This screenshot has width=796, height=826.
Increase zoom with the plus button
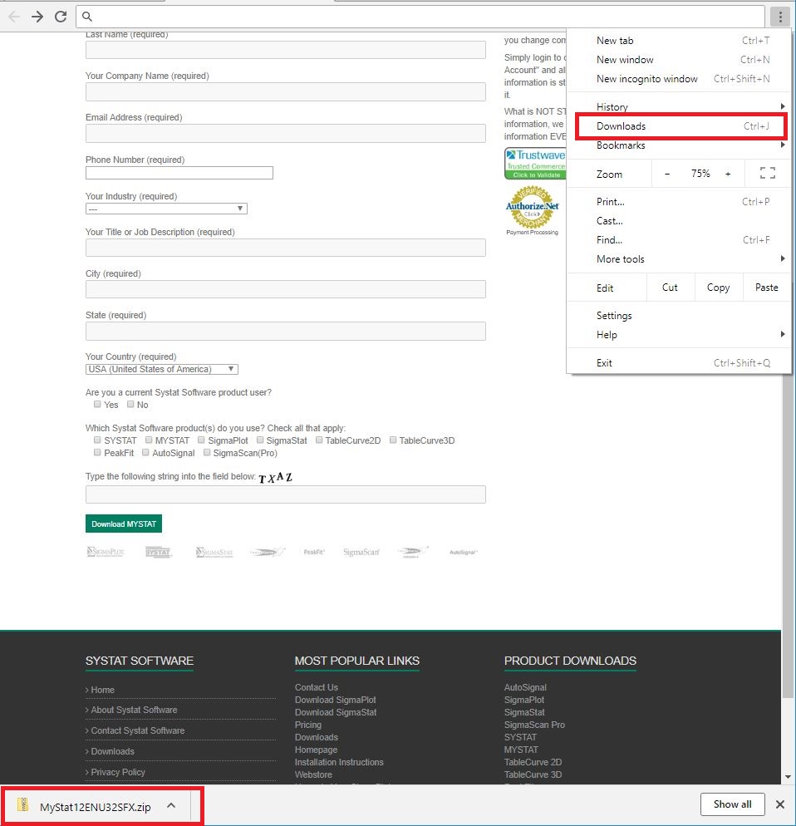[728, 174]
